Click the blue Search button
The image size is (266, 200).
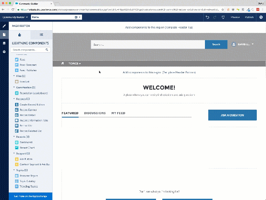click(216, 44)
